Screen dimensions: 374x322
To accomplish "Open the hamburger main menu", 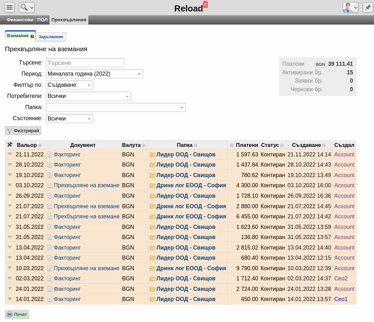I will (x=10, y=7).
